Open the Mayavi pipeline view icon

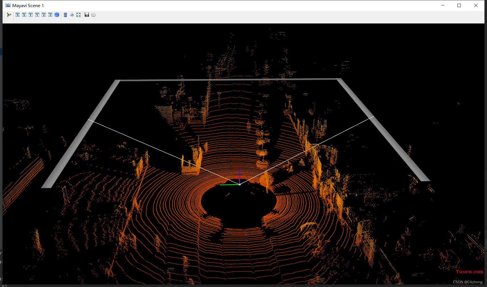[x=9, y=15]
